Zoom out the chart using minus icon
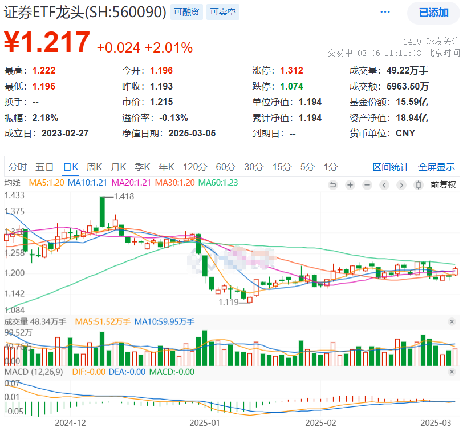 pos(367,184)
